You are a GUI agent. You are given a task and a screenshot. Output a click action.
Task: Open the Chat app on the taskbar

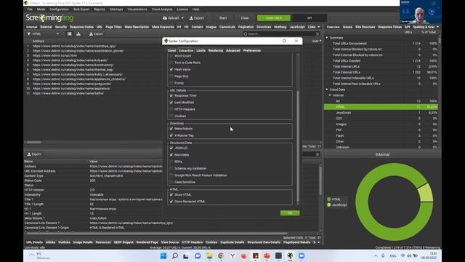tap(198, 255)
